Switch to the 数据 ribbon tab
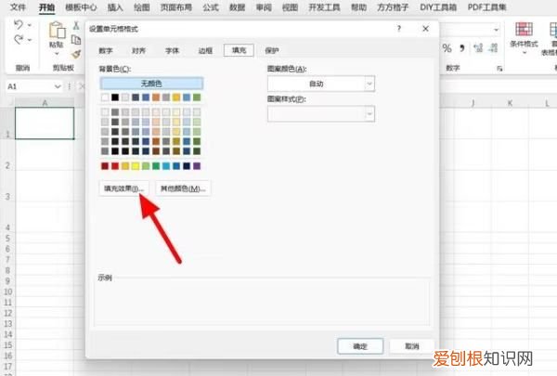Viewport: 557px width, 376px height. pyautogui.click(x=237, y=7)
